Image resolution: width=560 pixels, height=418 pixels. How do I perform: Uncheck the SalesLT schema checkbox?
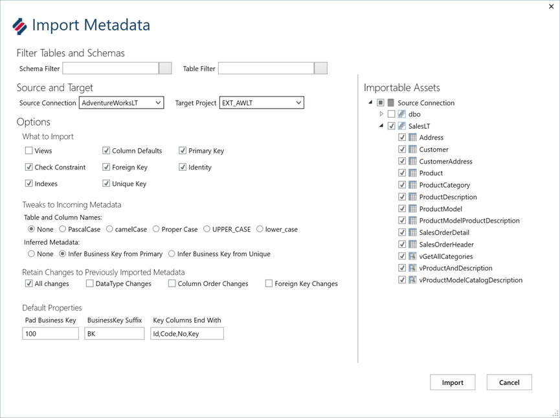click(392, 126)
